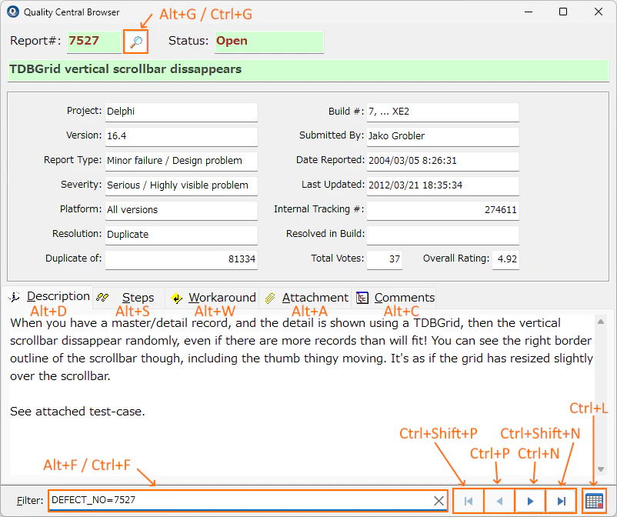Go to the next record arrow

pyautogui.click(x=530, y=501)
